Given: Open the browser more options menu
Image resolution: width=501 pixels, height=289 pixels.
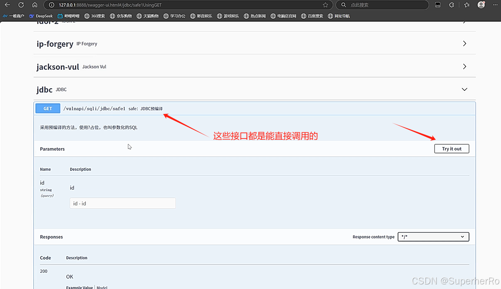Looking at the screenshot, I should (x=494, y=5).
